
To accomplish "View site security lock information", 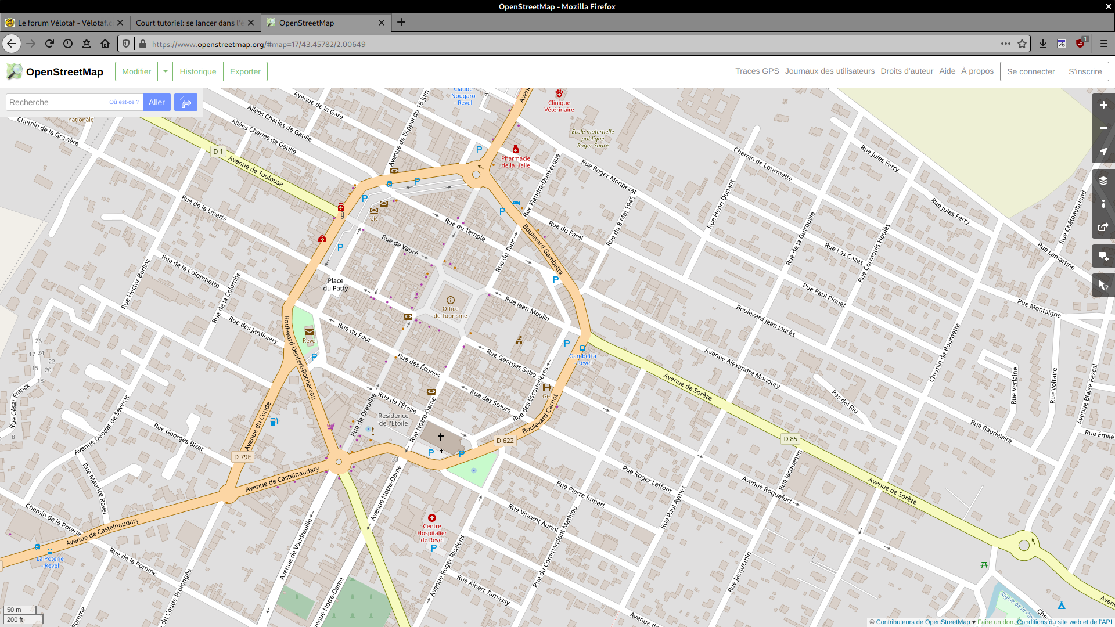I will coord(143,44).
